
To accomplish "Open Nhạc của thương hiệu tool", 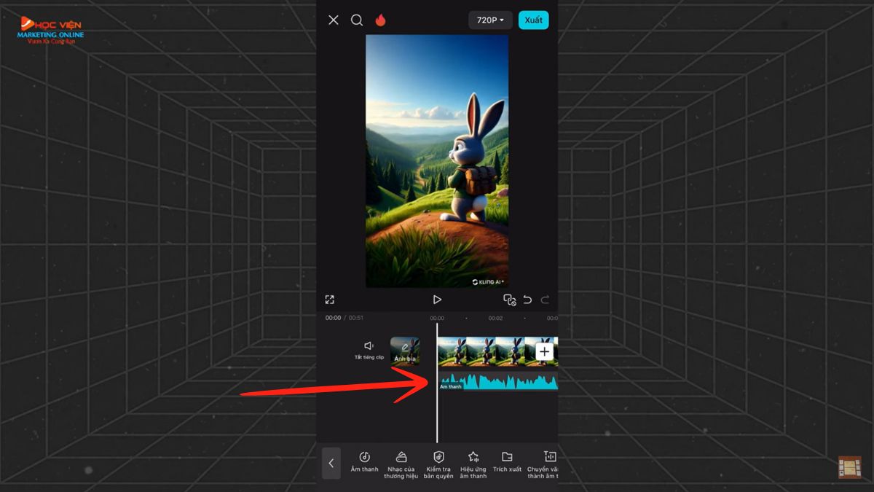I will pyautogui.click(x=401, y=464).
